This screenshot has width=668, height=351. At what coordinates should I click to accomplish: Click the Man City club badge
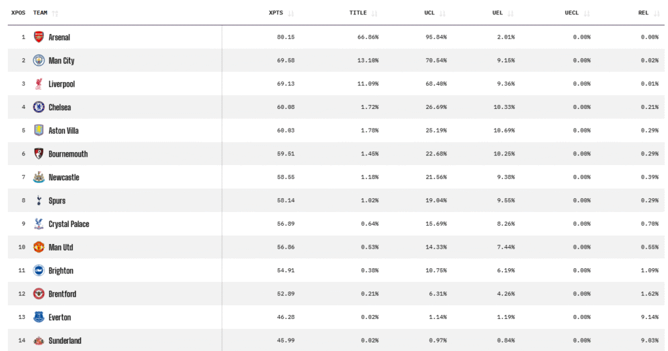(39, 61)
